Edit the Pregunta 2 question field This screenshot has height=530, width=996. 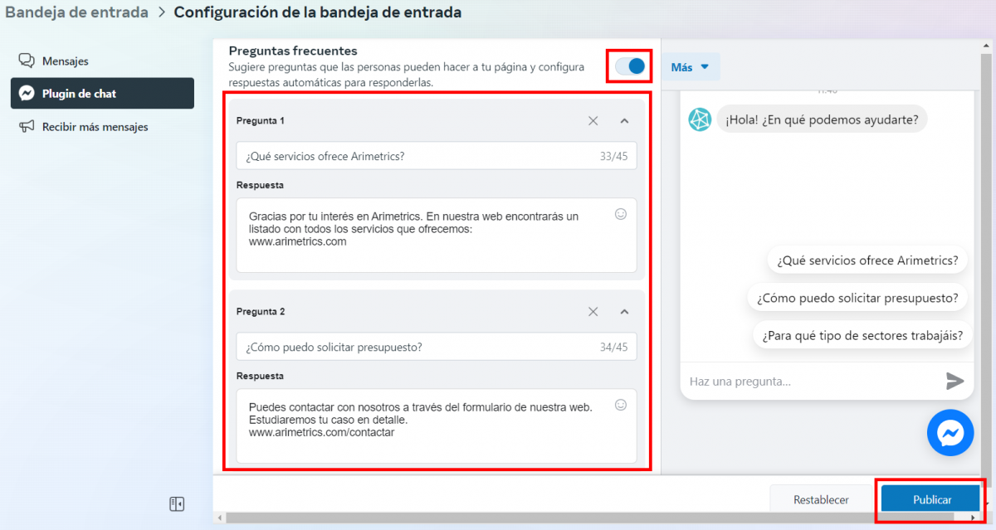coord(437,347)
